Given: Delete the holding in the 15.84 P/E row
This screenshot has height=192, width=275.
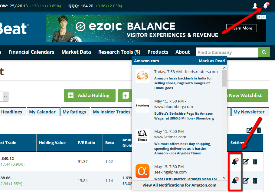Looking at the screenshot, I should [x=255, y=180].
